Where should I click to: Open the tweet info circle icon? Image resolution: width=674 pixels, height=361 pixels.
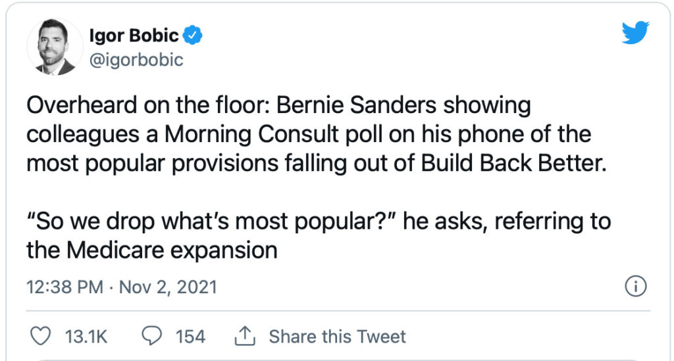click(x=635, y=287)
